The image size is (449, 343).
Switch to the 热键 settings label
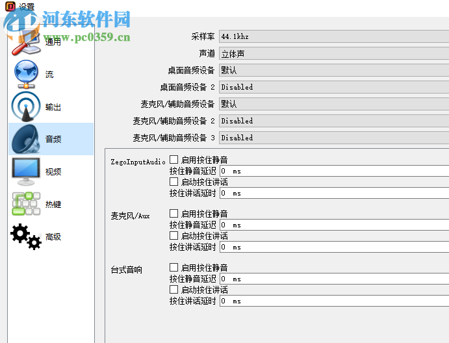(53, 204)
